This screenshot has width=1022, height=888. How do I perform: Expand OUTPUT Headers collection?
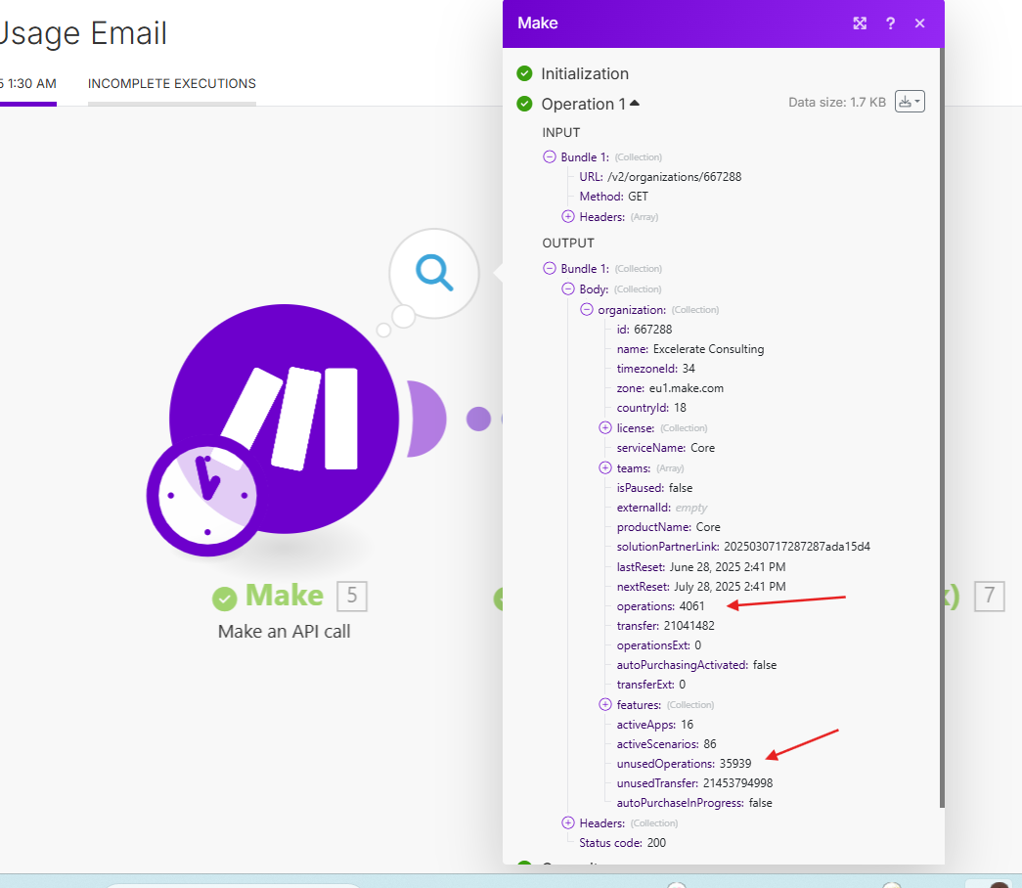coord(568,823)
